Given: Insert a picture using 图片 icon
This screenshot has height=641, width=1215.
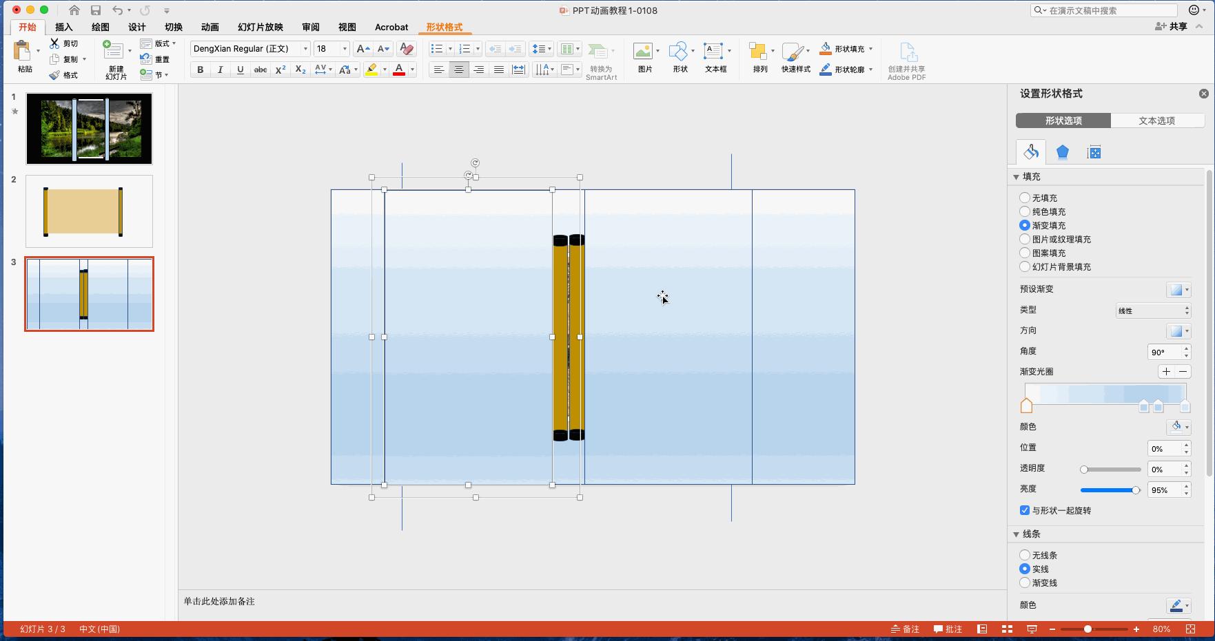Looking at the screenshot, I should [644, 56].
